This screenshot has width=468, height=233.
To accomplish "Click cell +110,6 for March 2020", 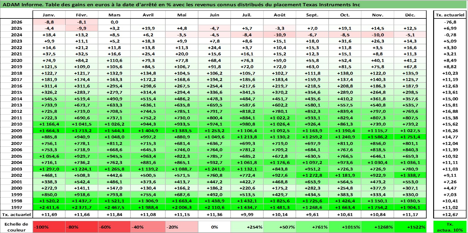I will pos(114,60).
